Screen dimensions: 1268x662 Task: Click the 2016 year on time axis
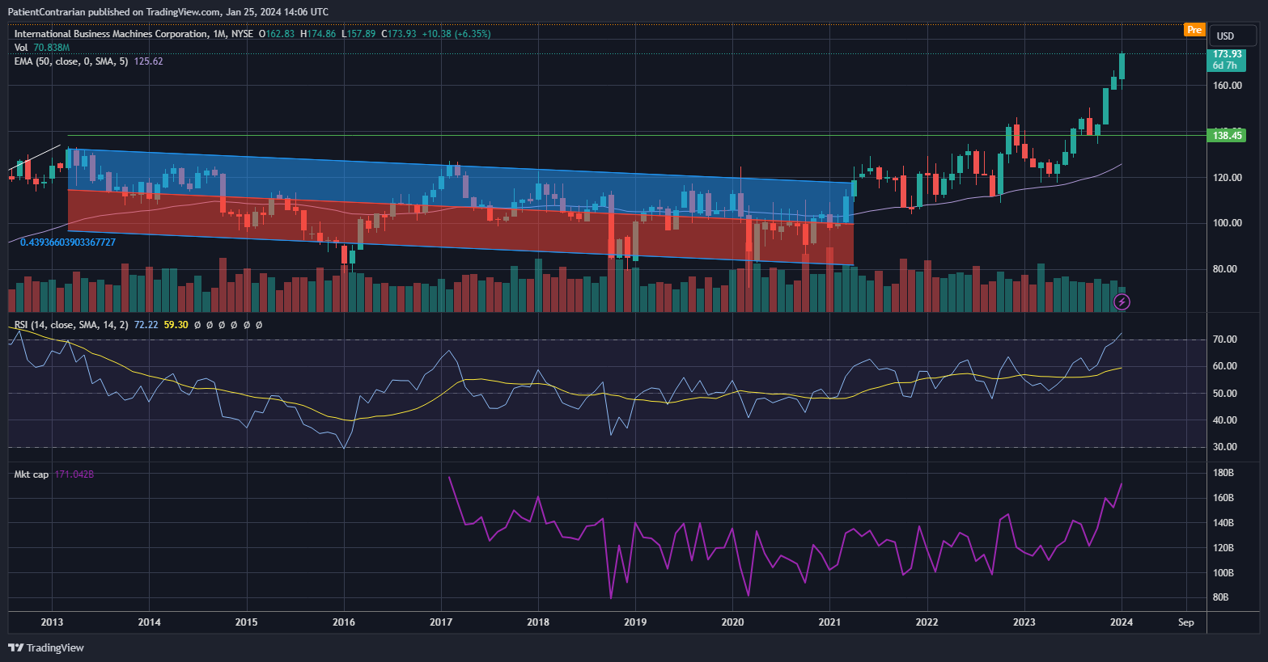coord(344,622)
